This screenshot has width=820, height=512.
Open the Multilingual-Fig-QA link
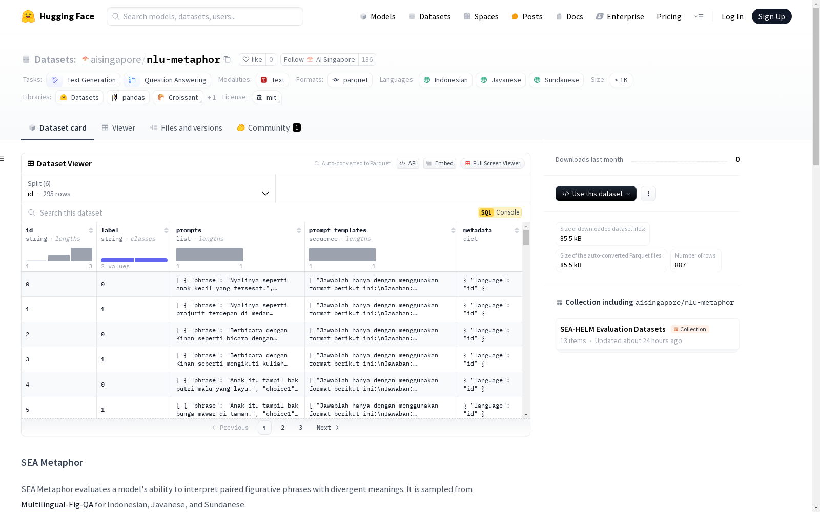point(57,504)
